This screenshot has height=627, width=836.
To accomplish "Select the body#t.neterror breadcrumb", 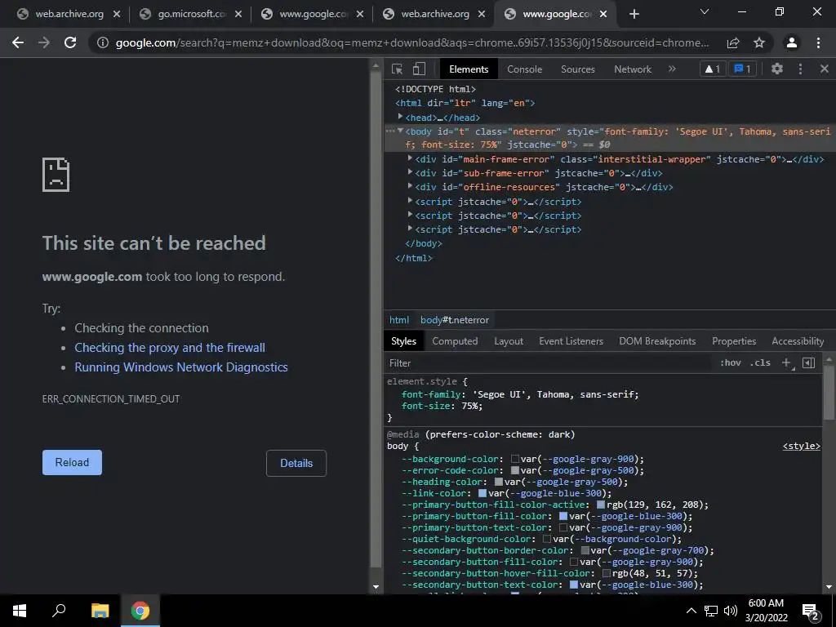I will [455, 320].
